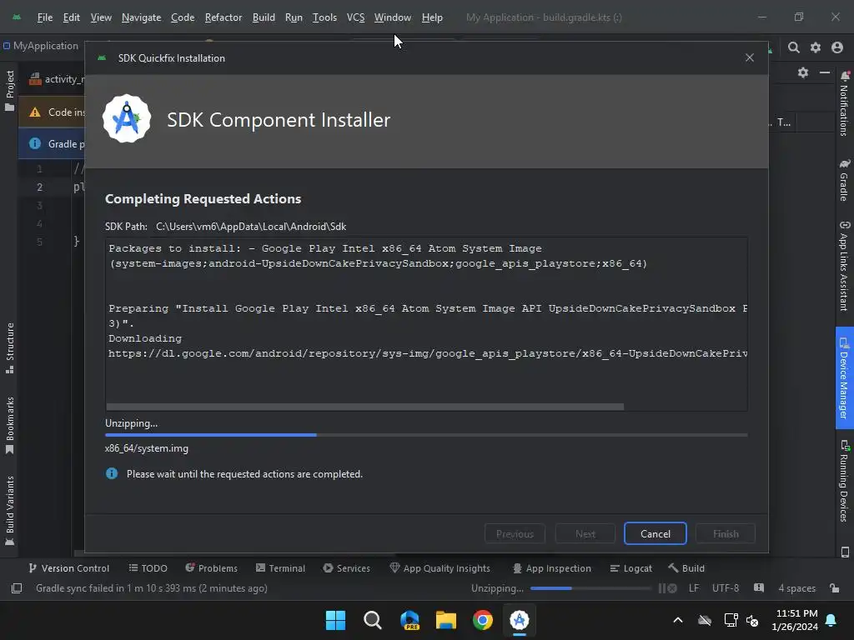Change UTF-8 file encoding

pyautogui.click(x=726, y=588)
